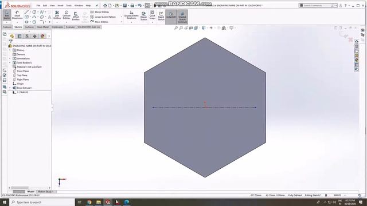
Task: Select the Circle sketch tool
Action: [34, 12]
